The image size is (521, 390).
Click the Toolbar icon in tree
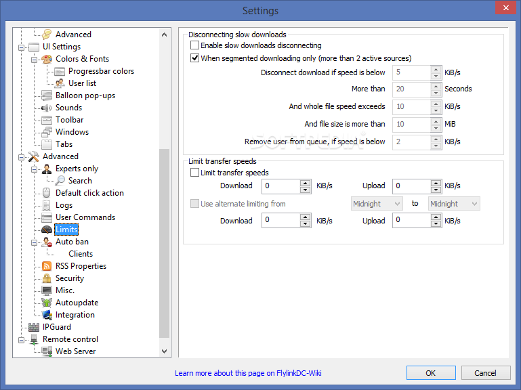(47, 120)
